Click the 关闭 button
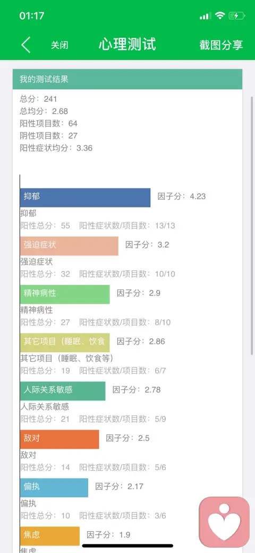Viewport: 255px width, 553px height. pos(59,45)
